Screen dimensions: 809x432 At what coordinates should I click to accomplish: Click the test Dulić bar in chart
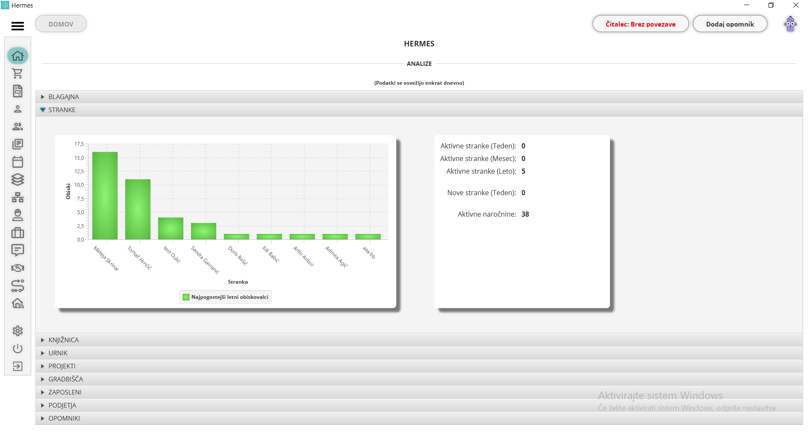[x=171, y=228]
